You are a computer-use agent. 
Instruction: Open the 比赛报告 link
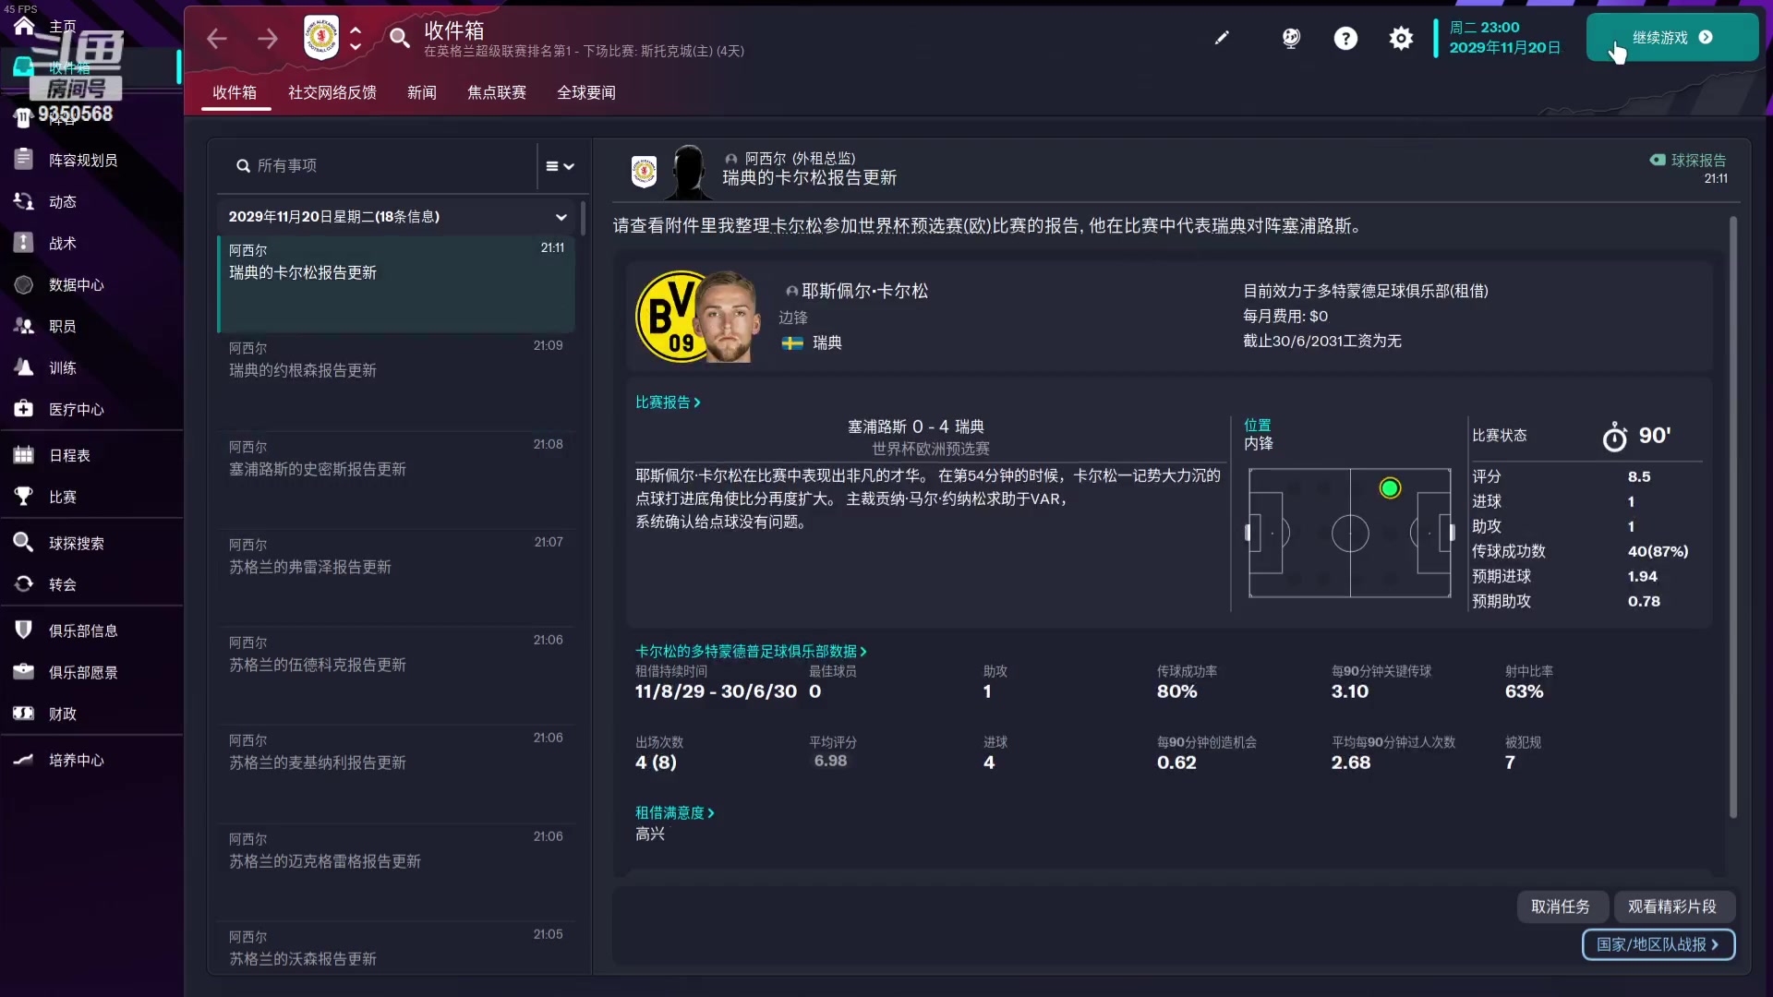[668, 402]
